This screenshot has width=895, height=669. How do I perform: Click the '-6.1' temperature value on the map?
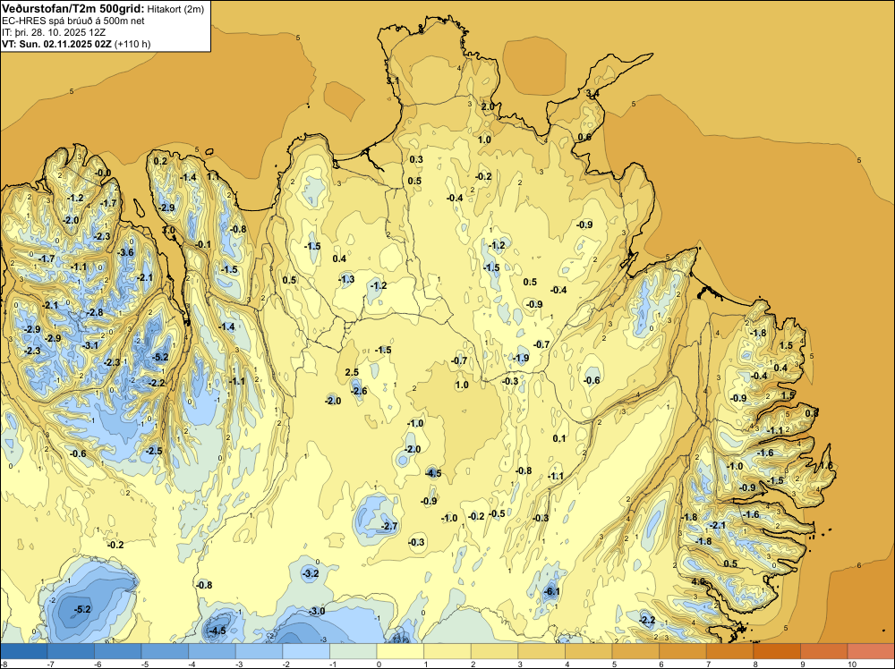[x=551, y=591]
